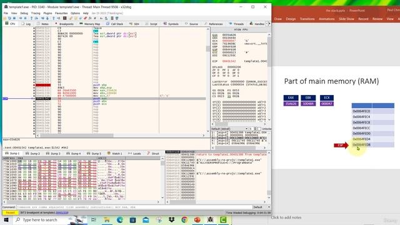Click the Restart debuggee toolbar icon
Image resolution: width=400 pixels, height=225 pixels.
coord(9,18)
